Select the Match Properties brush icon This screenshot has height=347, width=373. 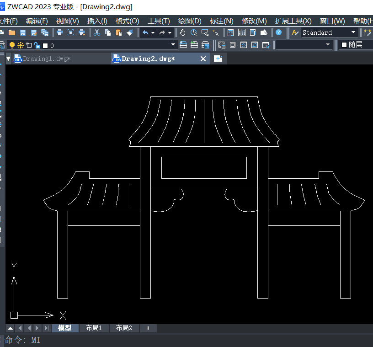pyautogui.click(x=130, y=32)
